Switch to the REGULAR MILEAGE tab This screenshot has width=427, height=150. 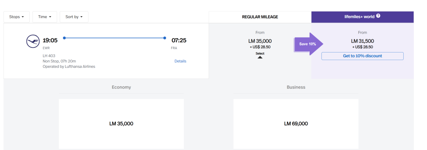(260, 17)
